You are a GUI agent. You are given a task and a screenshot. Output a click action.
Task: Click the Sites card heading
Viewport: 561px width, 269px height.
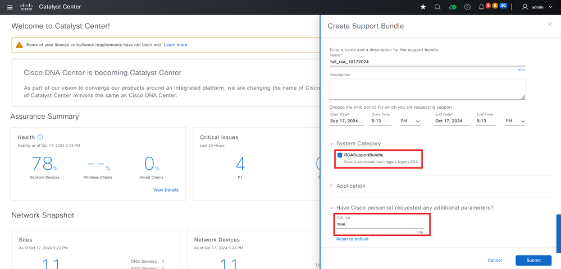25,240
